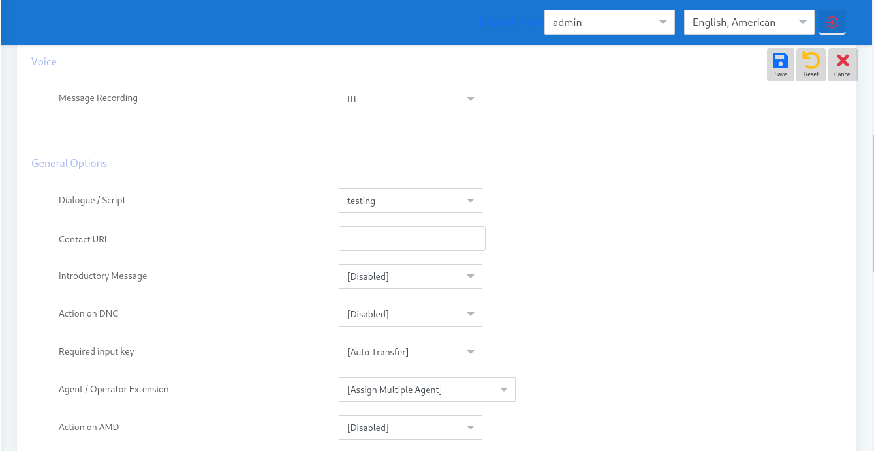Click the red Cancel X icon
The image size is (874, 451).
(x=843, y=65)
